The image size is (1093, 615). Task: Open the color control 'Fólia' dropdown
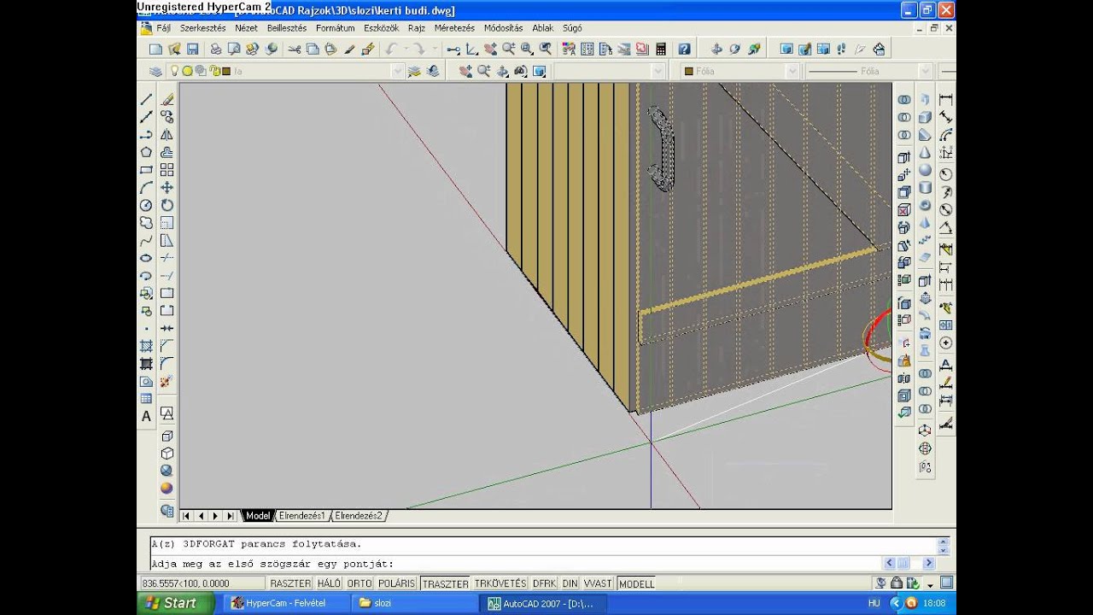point(740,72)
